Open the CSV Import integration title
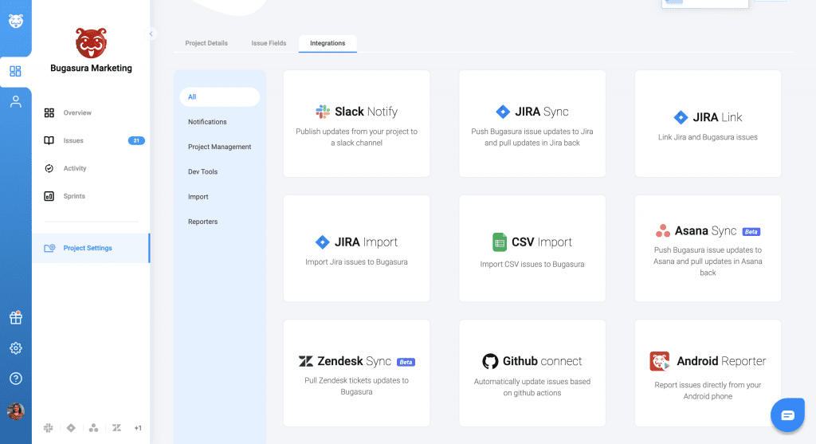 [x=542, y=242]
